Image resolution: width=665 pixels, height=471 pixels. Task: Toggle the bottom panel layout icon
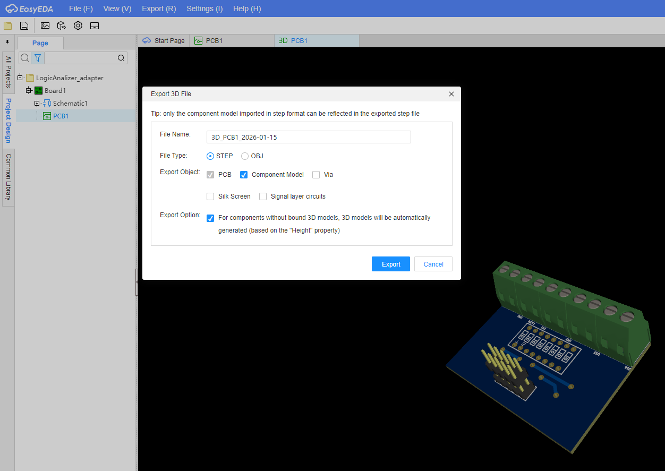pos(95,25)
